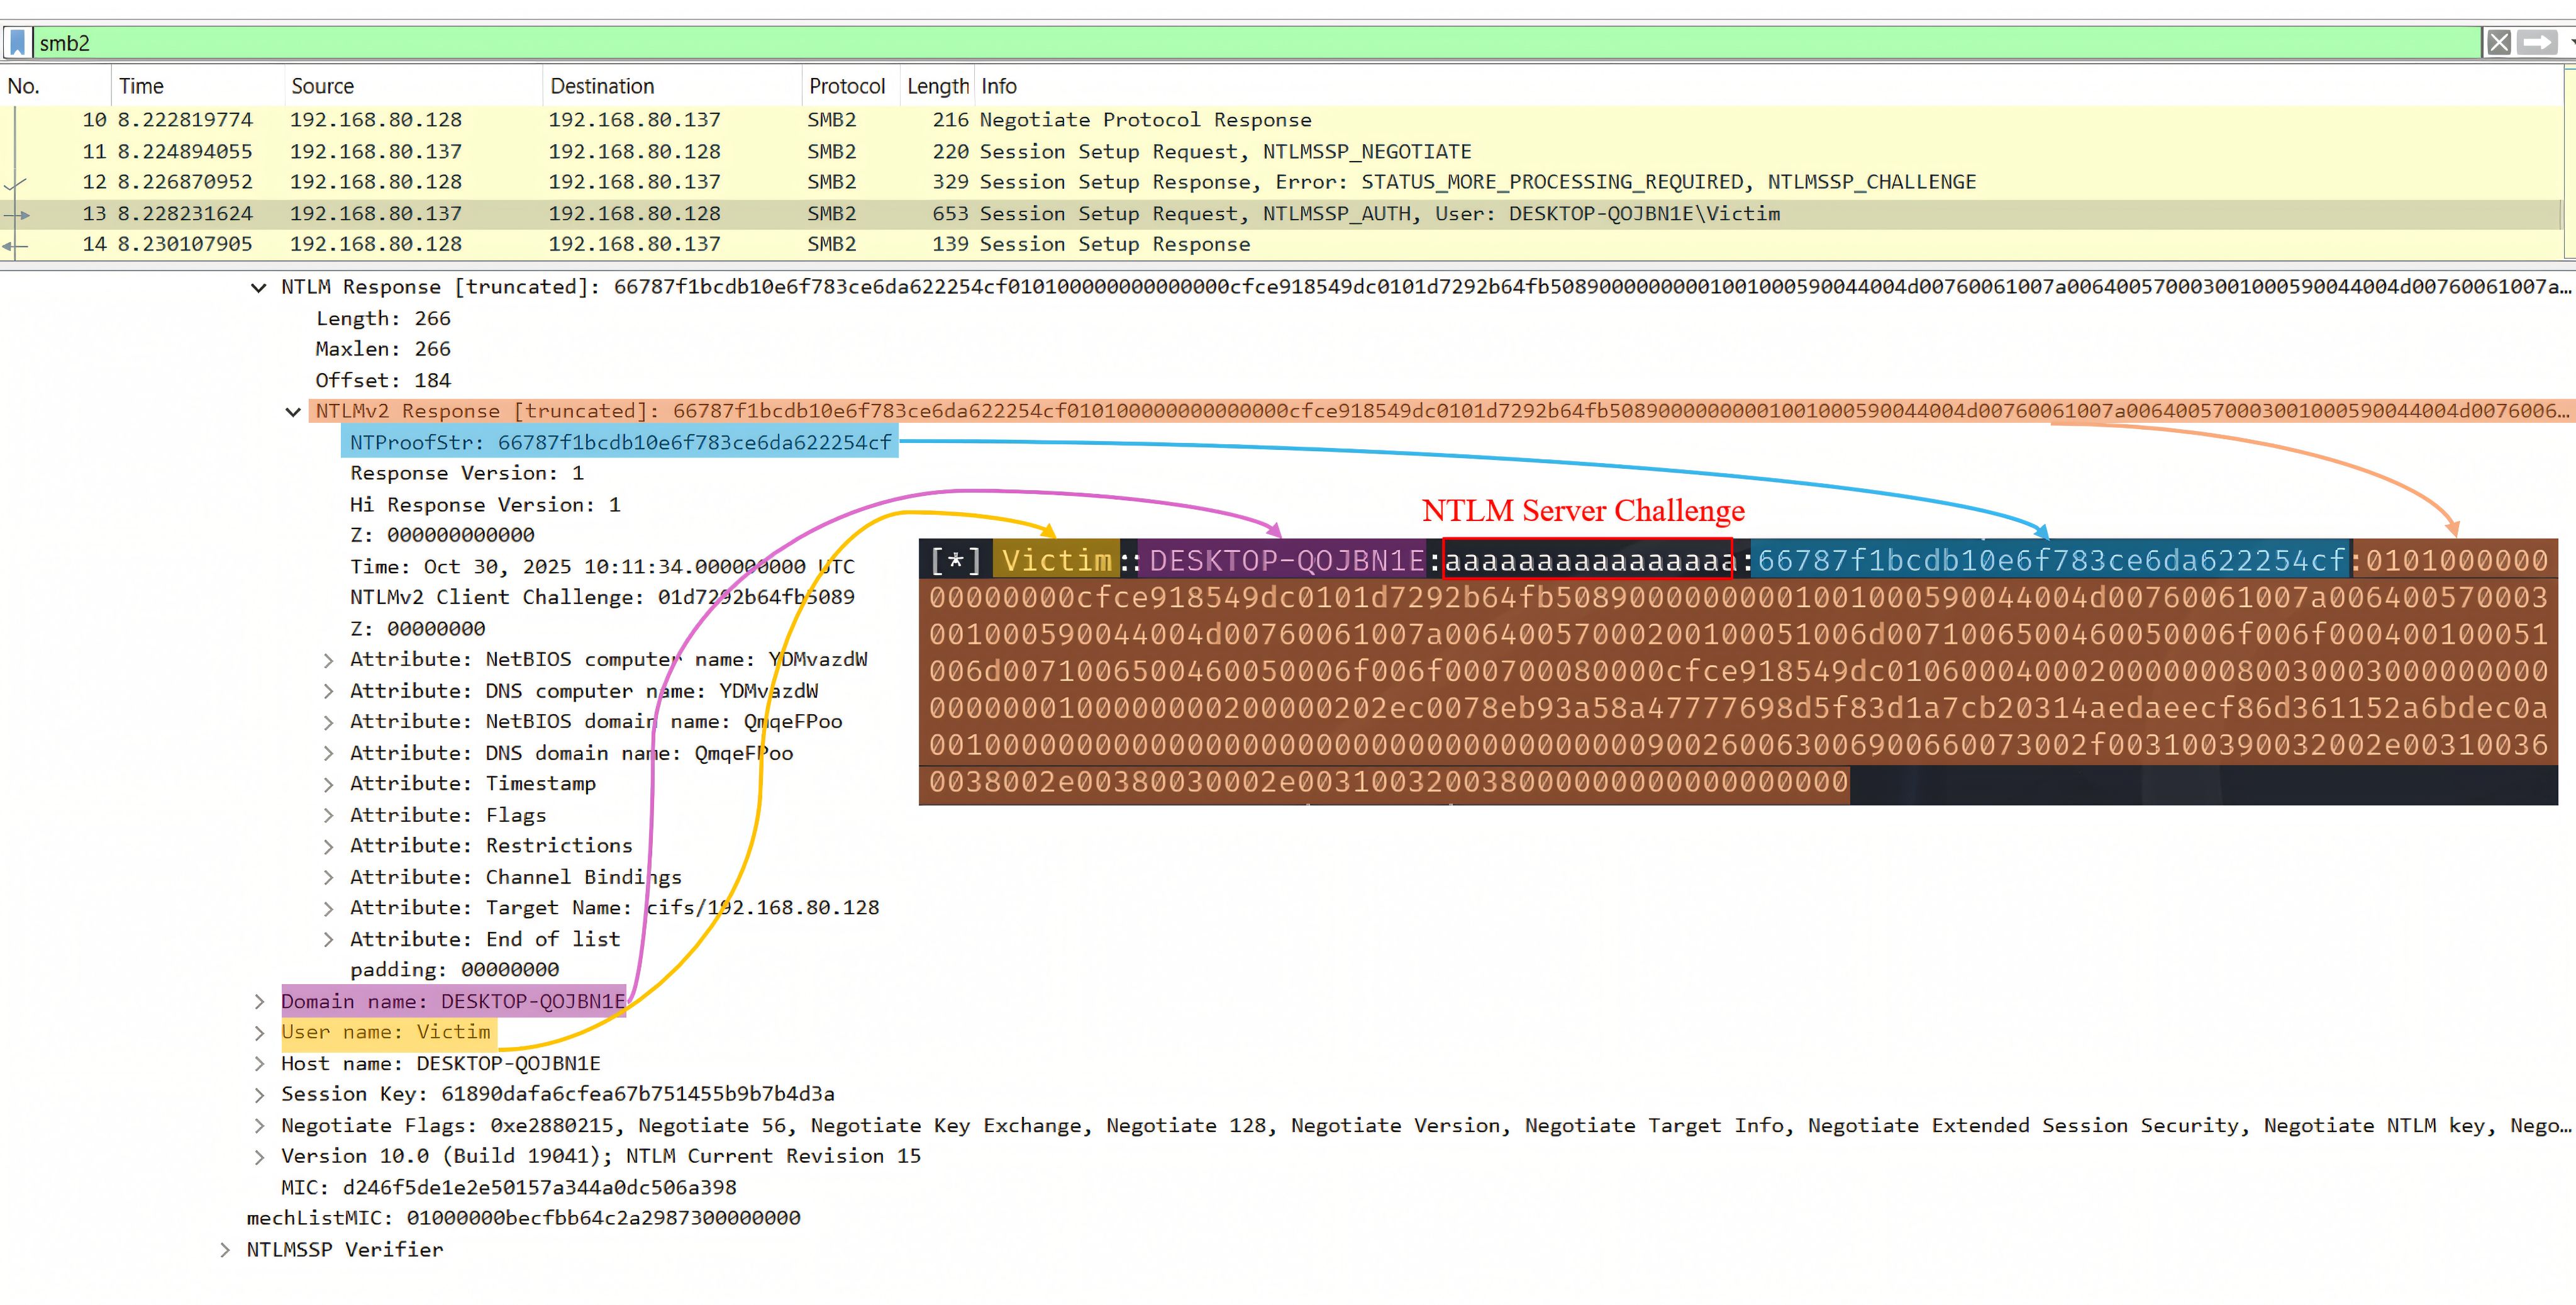This screenshot has height=1305, width=2576.
Task: Click the Destination column header
Action: (x=601, y=86)
